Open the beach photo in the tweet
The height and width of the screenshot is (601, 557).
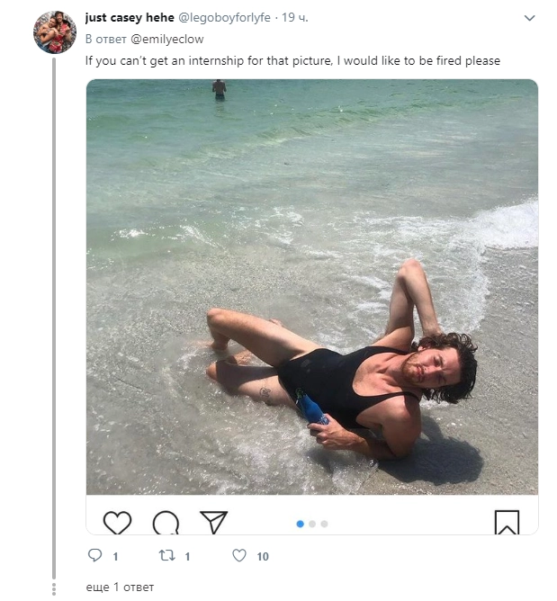[x=311, y=286]
